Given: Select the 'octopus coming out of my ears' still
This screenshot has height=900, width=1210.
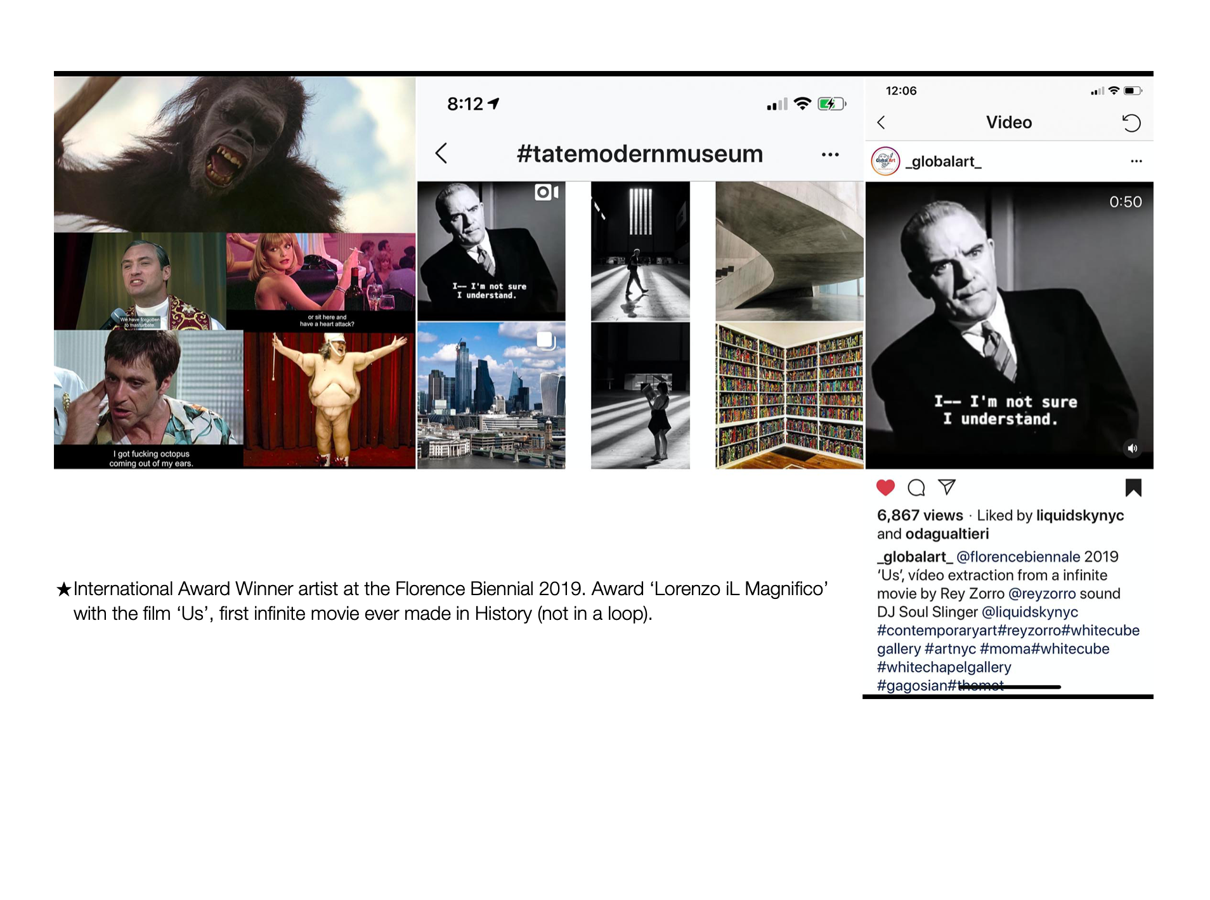Looking at the screenshot, I should pos(148,399).
